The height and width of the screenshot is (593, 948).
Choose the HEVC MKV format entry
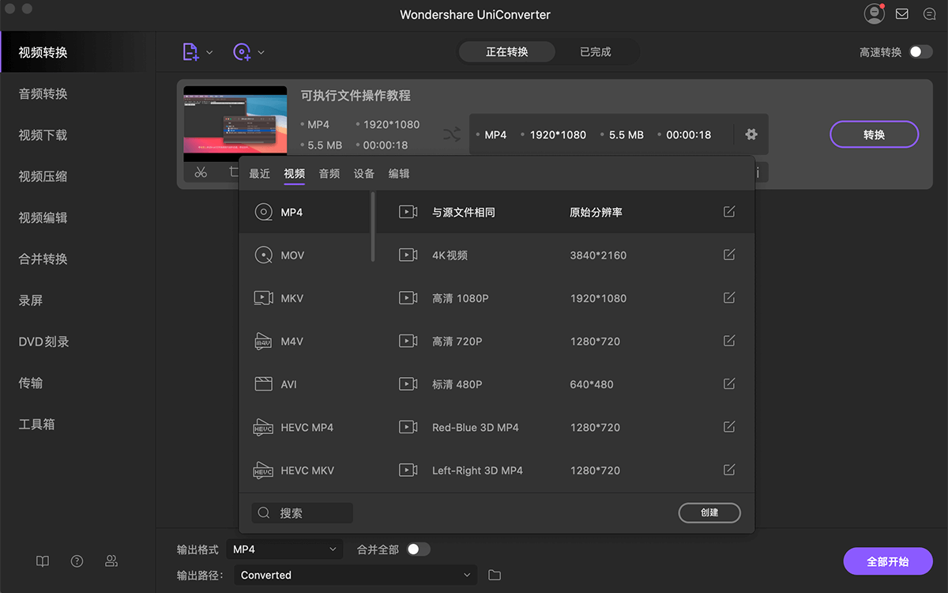click(305, 470)
